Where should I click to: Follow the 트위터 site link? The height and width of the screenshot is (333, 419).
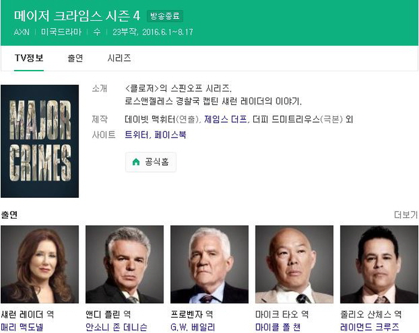pyautogui.click(x=136, y=135)
